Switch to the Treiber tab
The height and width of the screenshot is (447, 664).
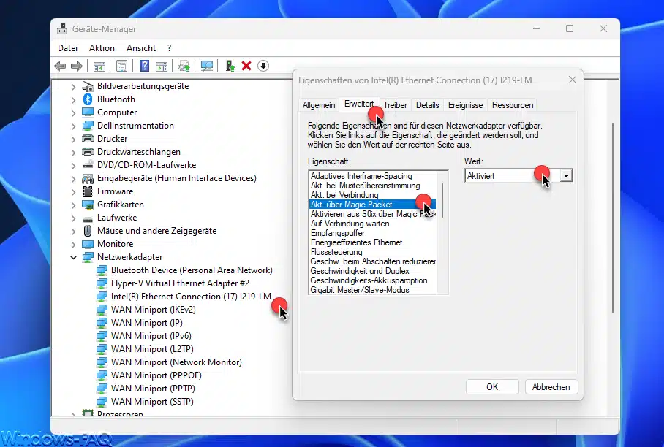[x=395, y=105]
